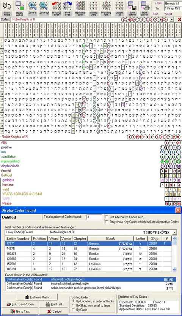This screenshot has height=316, width=182.
Task: Open the Additional code tool
Action: coord(80,8)
